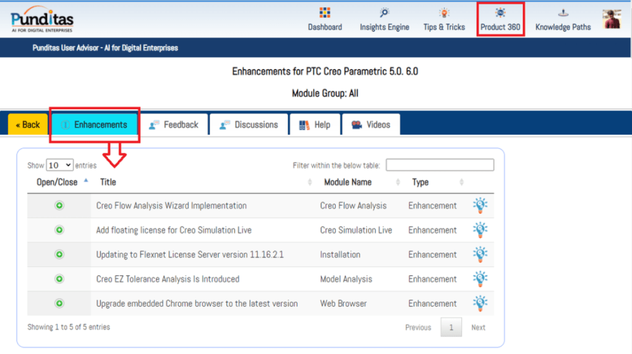Switch to the Videos tab

(371, 125)
